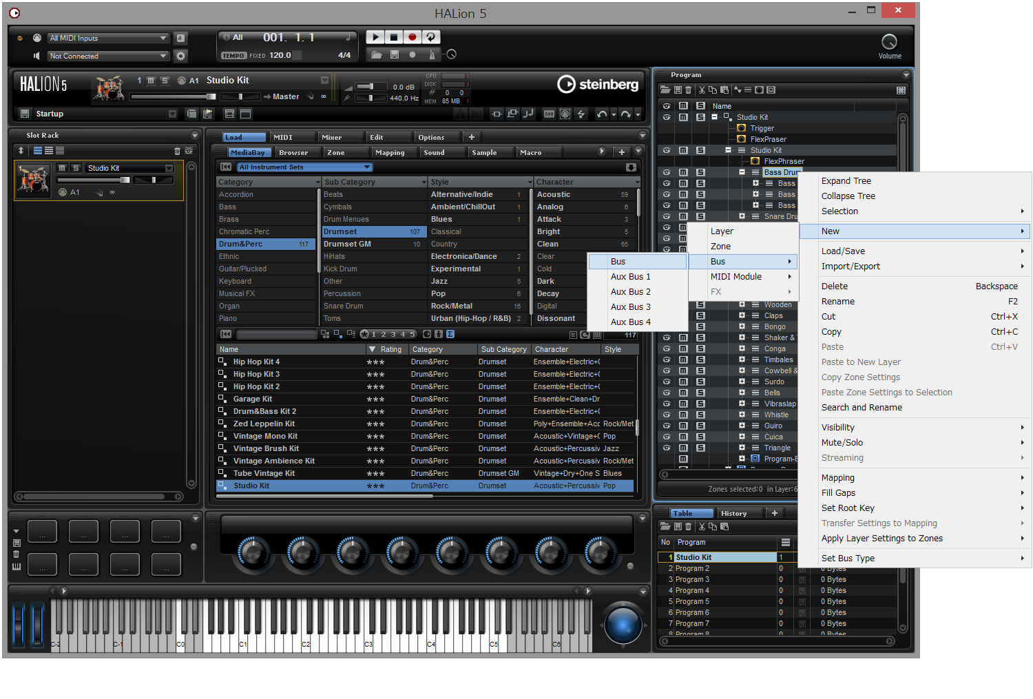Select Mute/Solo in the context menu

pyautogui.click(x=915, y=442)
